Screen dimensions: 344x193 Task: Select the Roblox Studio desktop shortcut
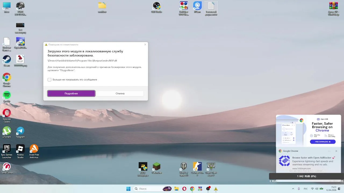pos(20,151)
